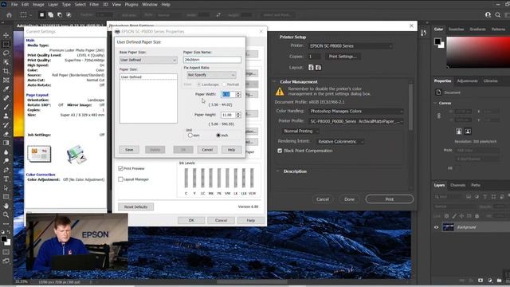Enable the Layout Manager checkbox
The width and height of the screenshot is (510, 287).
coord(120,179)
